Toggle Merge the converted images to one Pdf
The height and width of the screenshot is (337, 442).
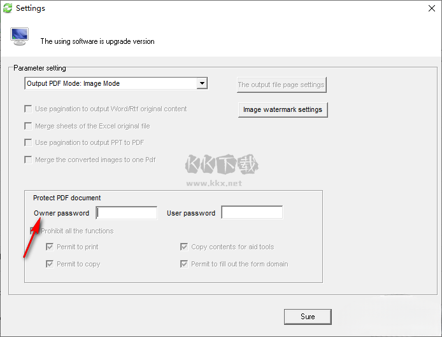click(28, 160)
